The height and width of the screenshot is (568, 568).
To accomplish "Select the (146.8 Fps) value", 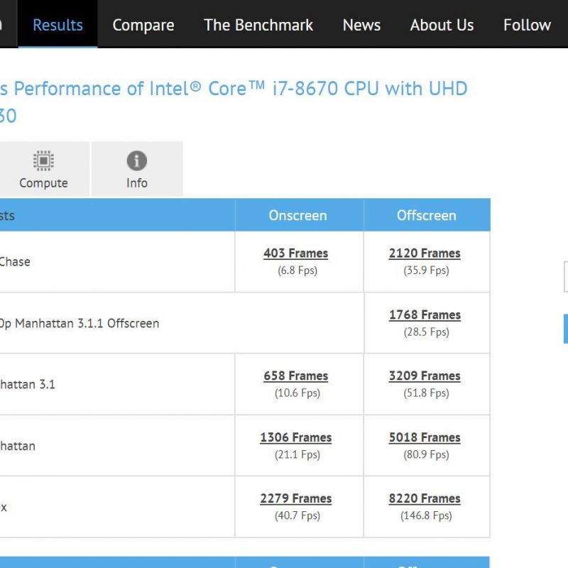I will [427, 516].
